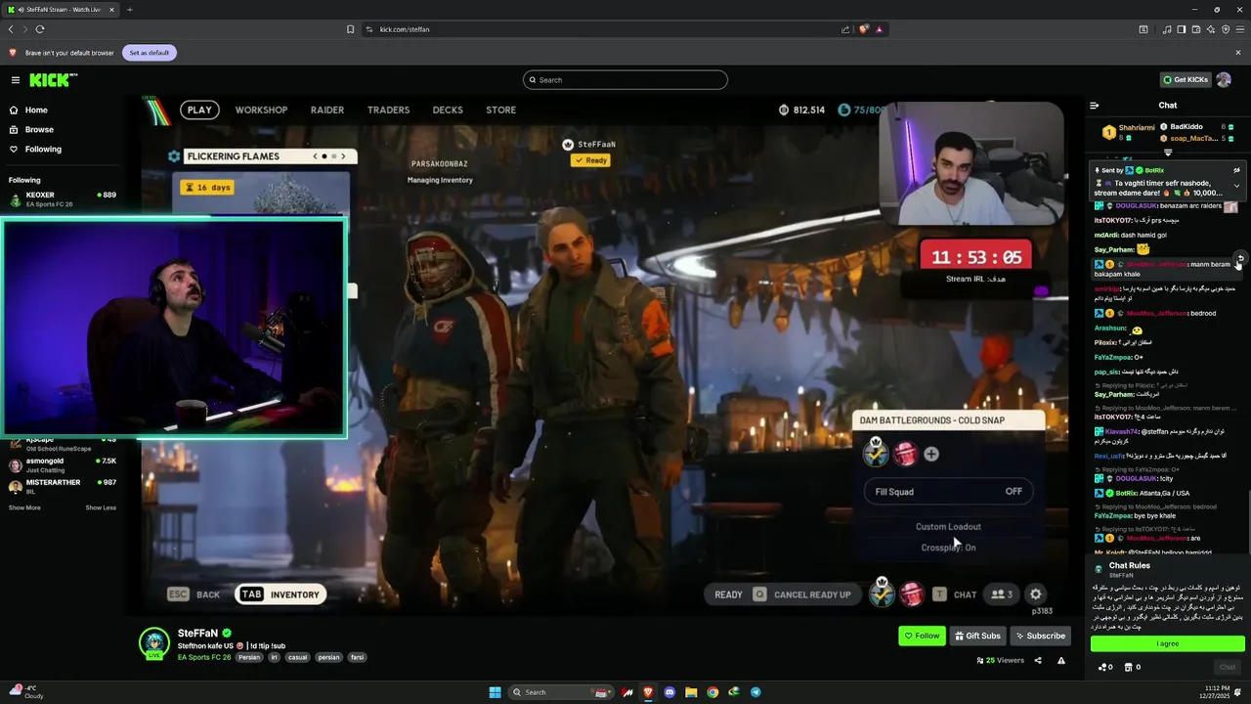This screenshot has width=1251, height=704.
Task: Open Browse in the sidebar
Action: [x=39, y=130]
